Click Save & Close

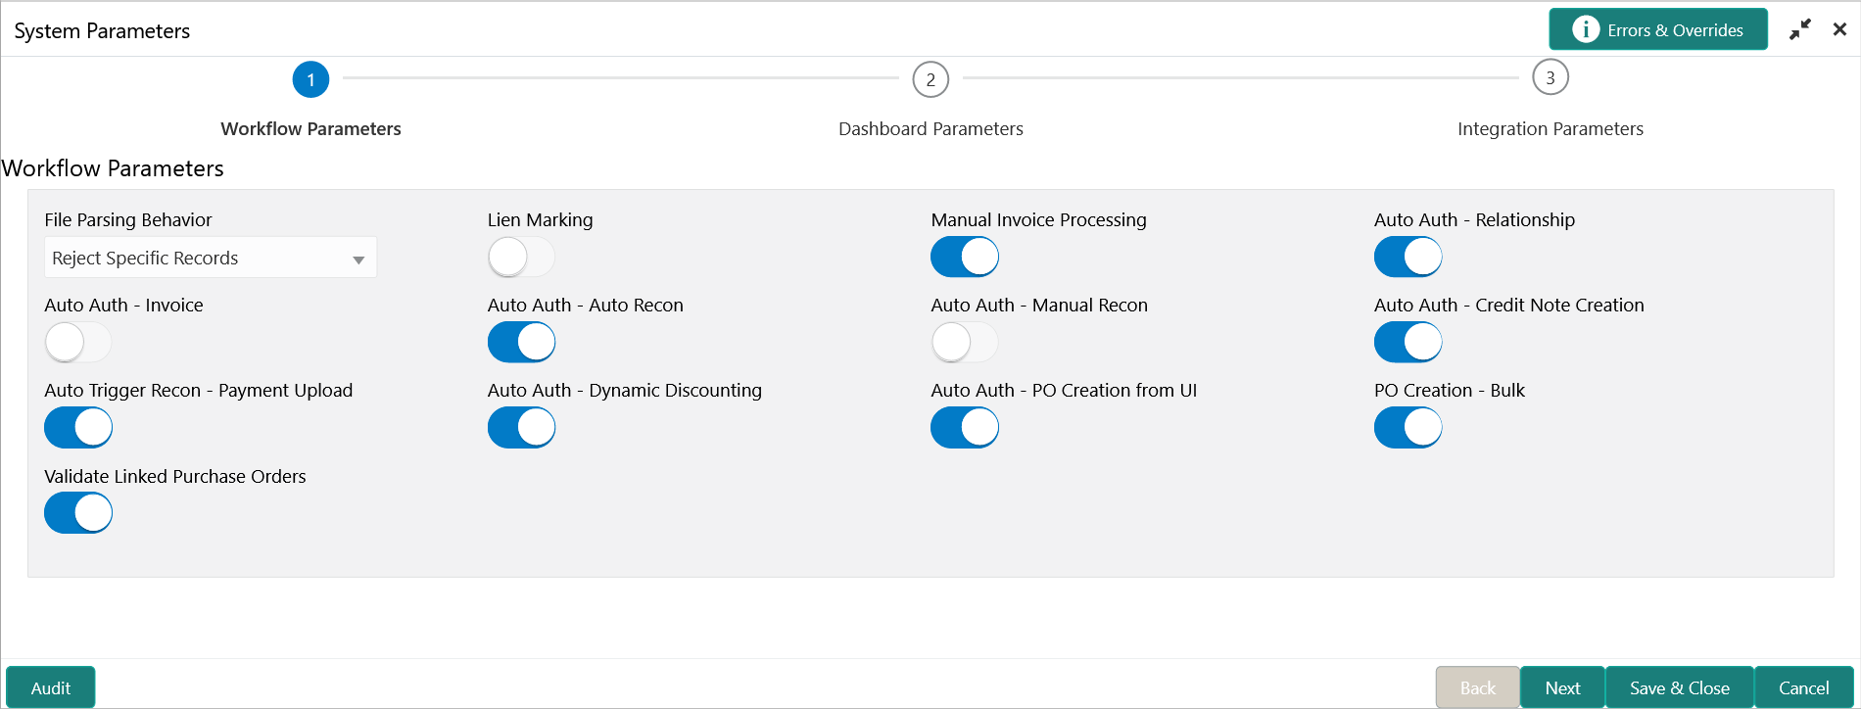pyautogui.click(x=1680, y=687)
